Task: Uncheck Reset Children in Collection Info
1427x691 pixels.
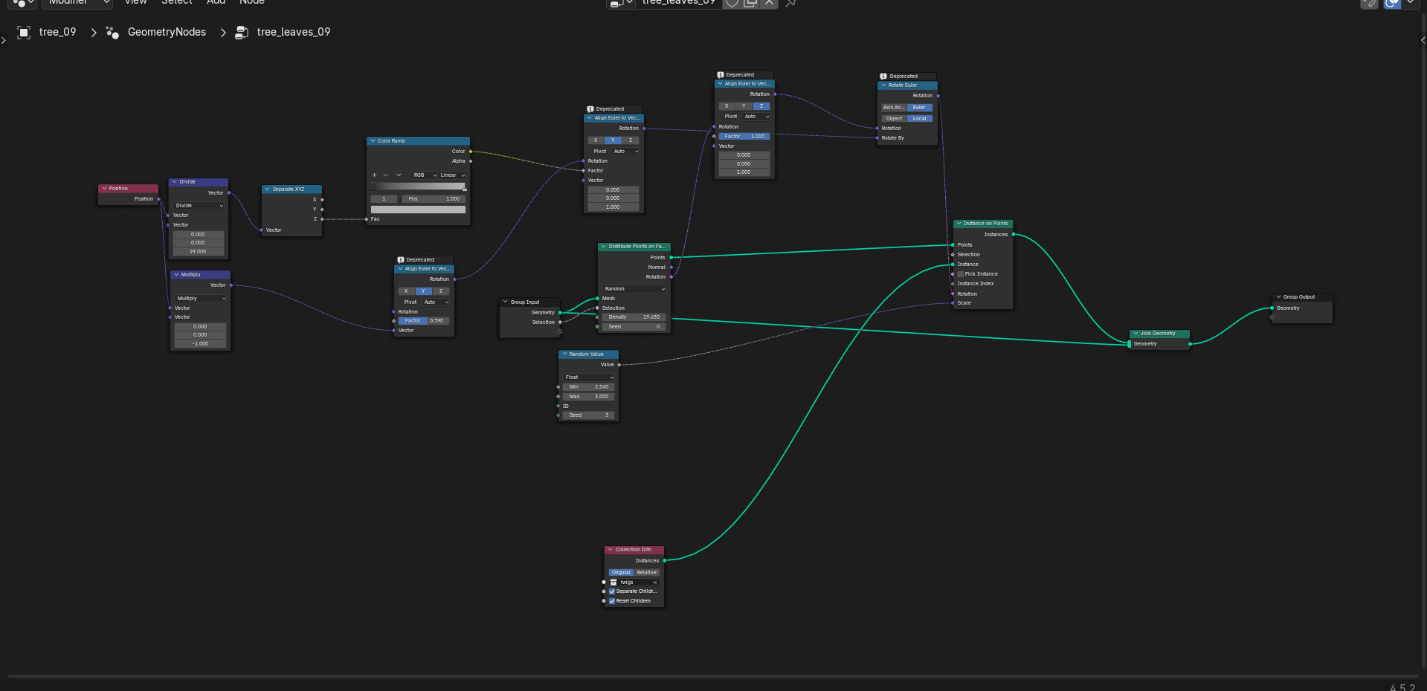Action: (612, 601)
